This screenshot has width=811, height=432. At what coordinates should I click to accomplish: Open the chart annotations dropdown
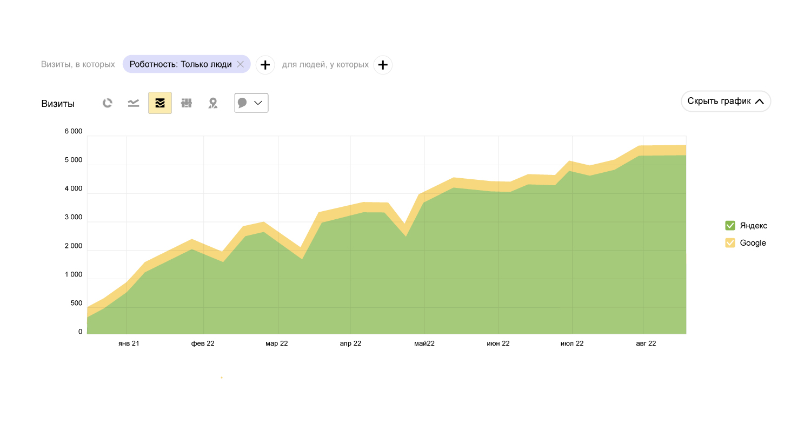(x=251, y=103)
